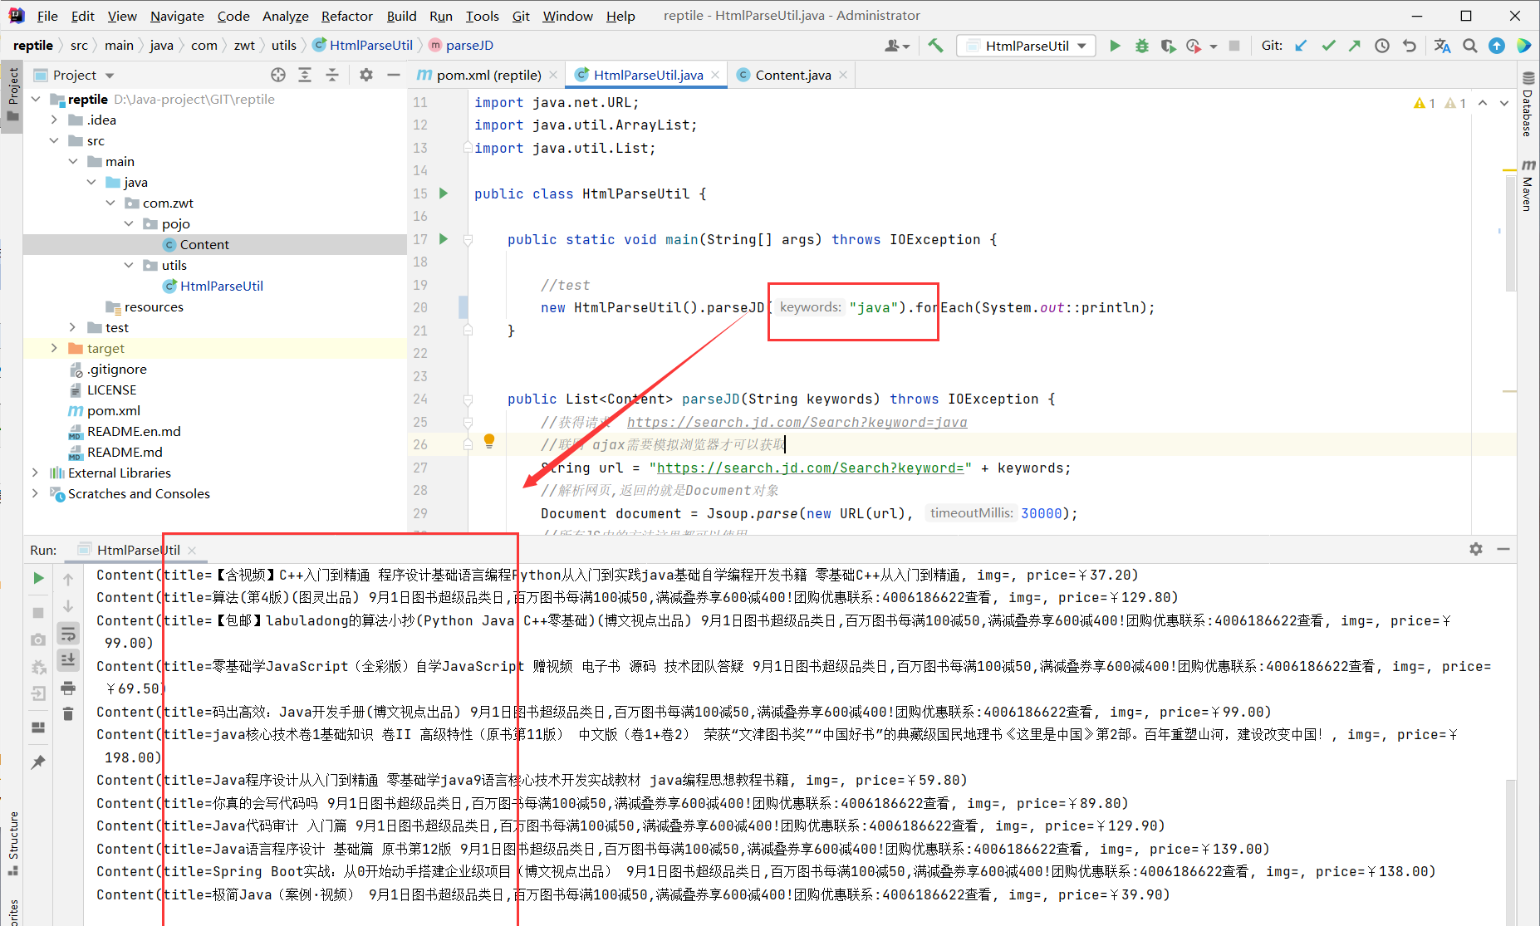Screen dimensions: 1540x926
Task: Open the Navigate menu
Action: tap(177, 16)
